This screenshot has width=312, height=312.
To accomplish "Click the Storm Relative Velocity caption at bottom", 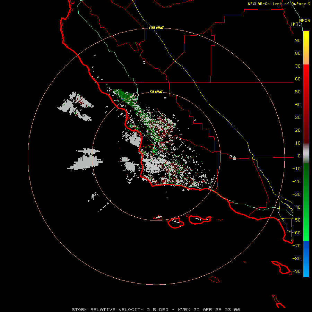I will [x=156, y=310].
